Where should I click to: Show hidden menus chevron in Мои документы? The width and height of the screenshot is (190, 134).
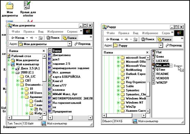click(81, 31)
